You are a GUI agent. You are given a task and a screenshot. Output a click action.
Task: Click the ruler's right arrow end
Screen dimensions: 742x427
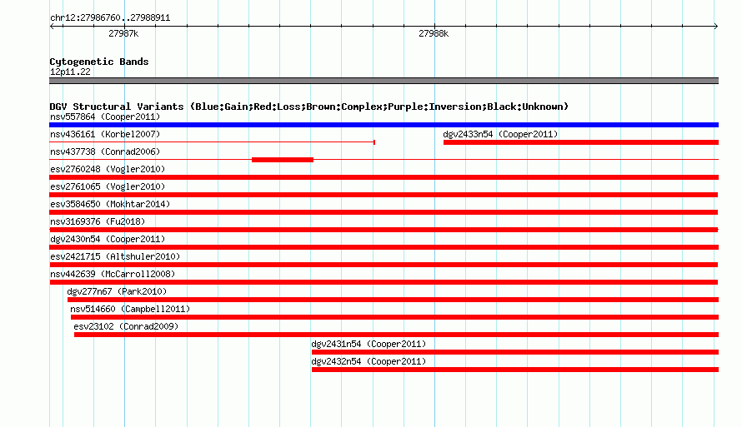715,27
